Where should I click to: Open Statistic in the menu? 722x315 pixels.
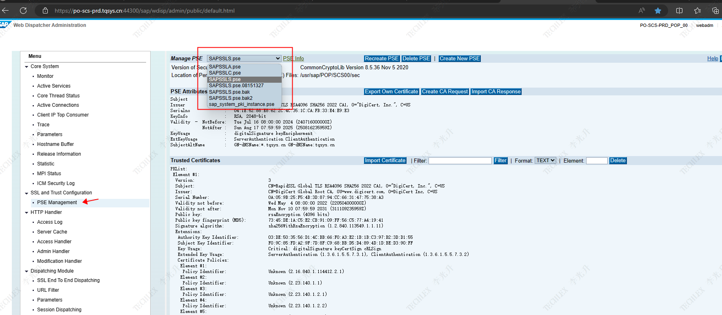[x=46, y=164]
